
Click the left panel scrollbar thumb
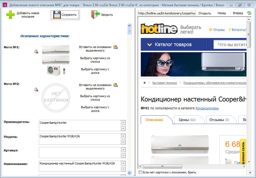coord(129,31)
